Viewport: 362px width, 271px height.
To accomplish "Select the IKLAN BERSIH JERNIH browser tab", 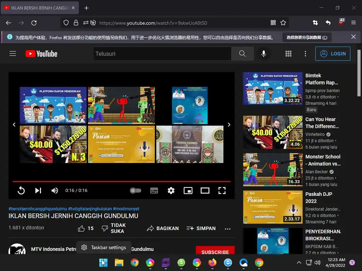I will tap(40, 8).
